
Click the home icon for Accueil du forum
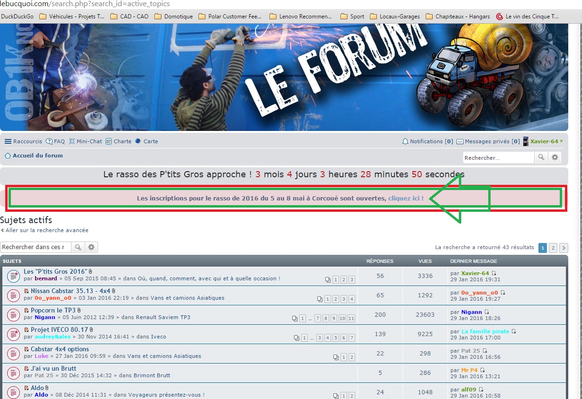(8, 156)
